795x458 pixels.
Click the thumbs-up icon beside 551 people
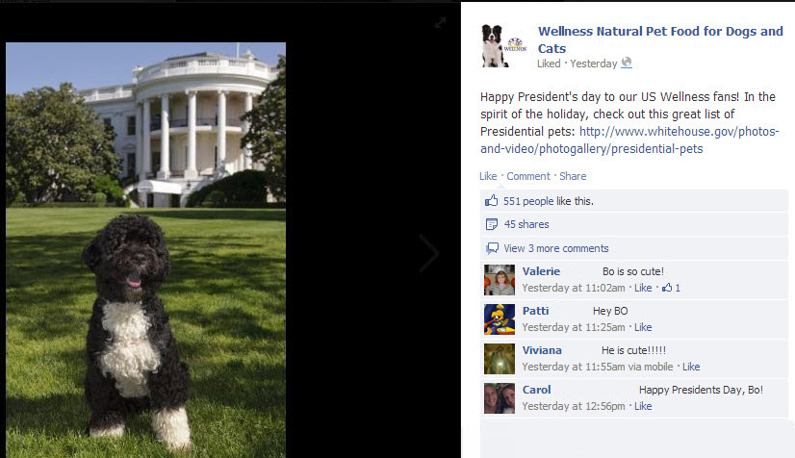point(491,201)
